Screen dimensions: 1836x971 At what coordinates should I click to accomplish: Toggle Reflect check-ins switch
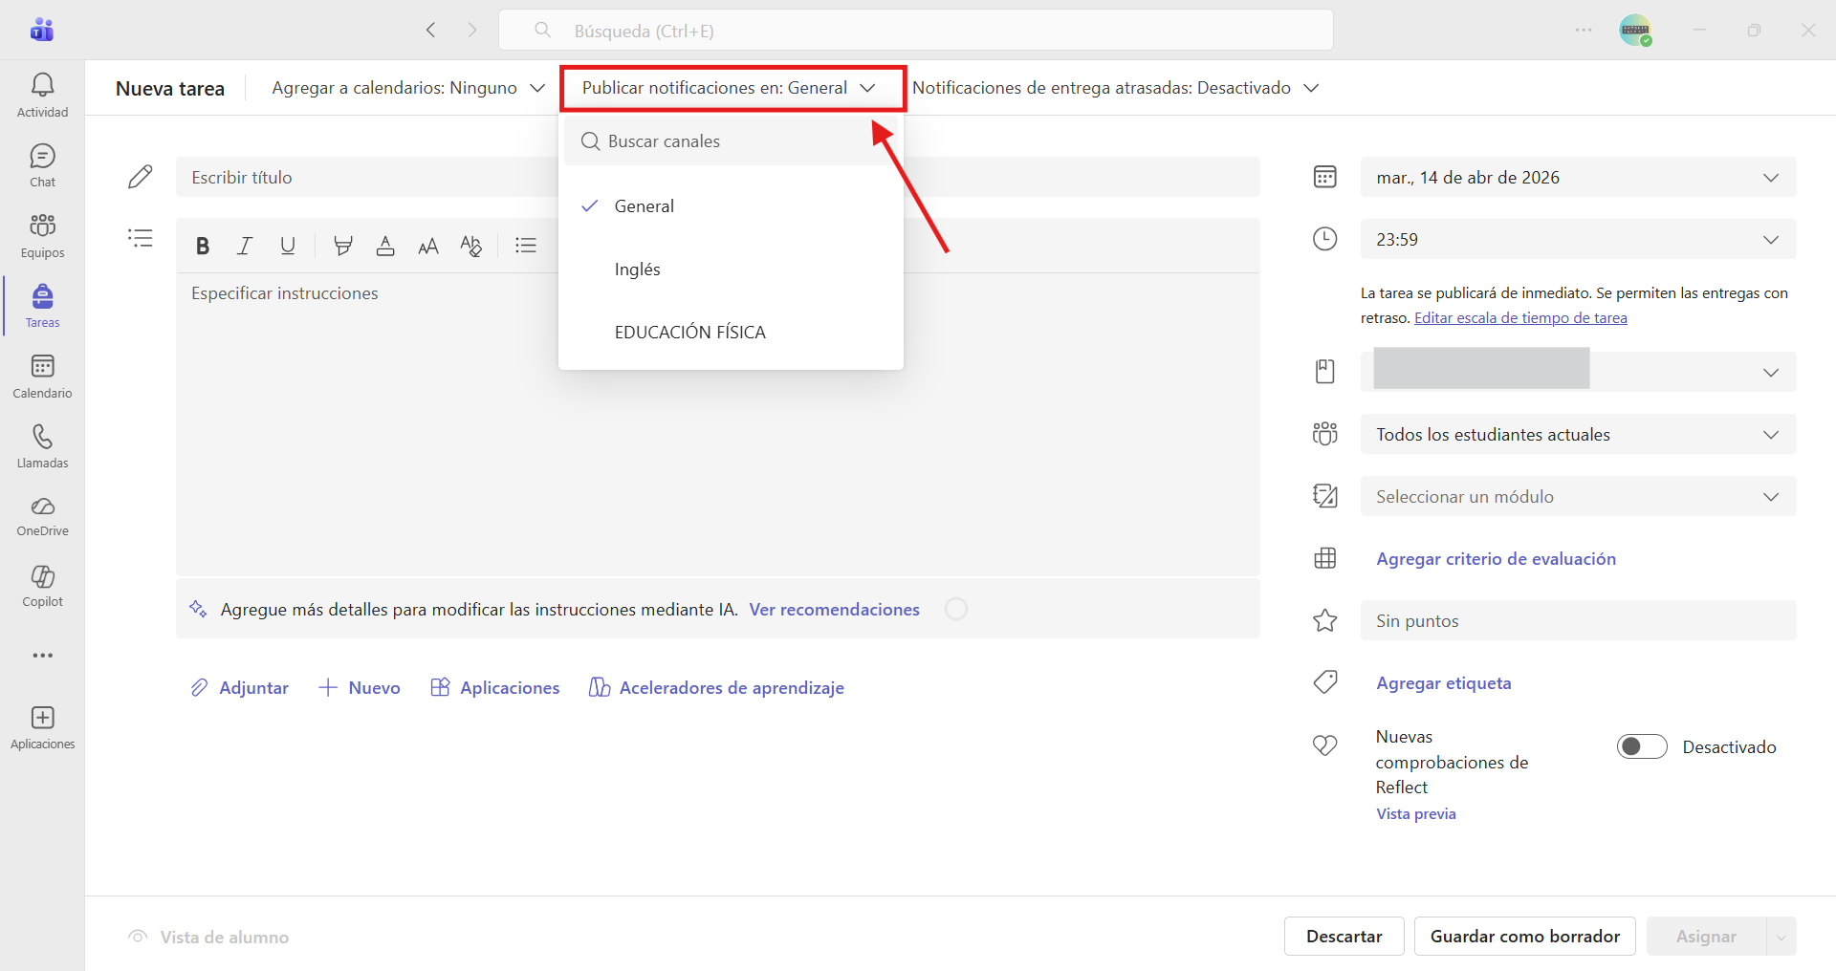pos(1642,746)
